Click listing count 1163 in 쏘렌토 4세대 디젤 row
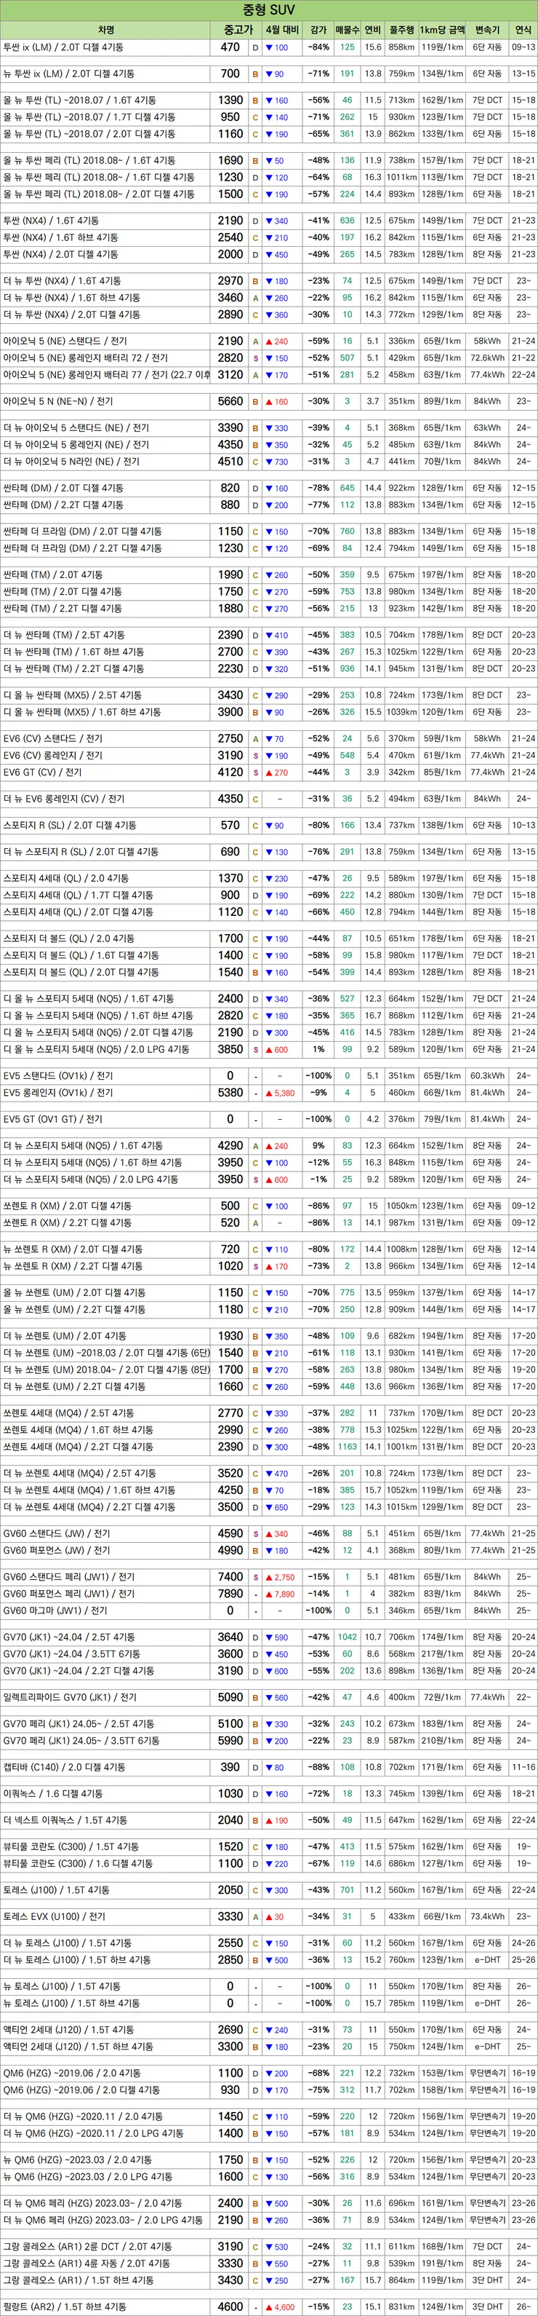 tap(347, 1447)
